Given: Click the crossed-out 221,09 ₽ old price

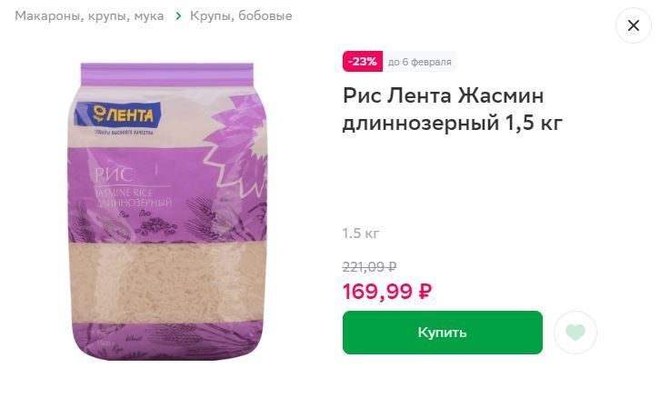Looking at the screenshot, I should [369, 267].
